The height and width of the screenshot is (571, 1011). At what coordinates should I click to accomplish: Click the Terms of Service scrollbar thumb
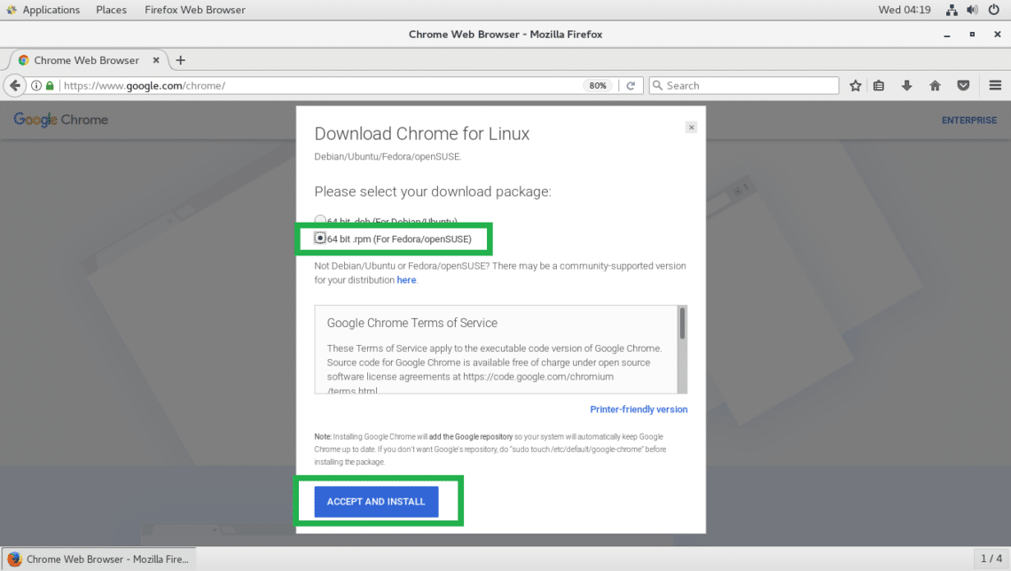click(682, 322)
